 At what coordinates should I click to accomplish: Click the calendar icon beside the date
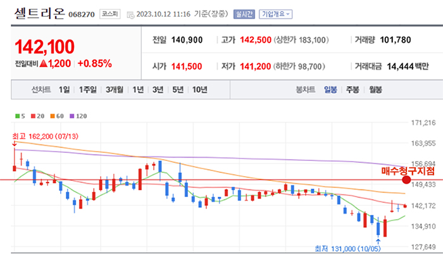pos(130,15)
